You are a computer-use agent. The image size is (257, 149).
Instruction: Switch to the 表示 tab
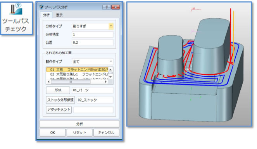pos(59,15)
